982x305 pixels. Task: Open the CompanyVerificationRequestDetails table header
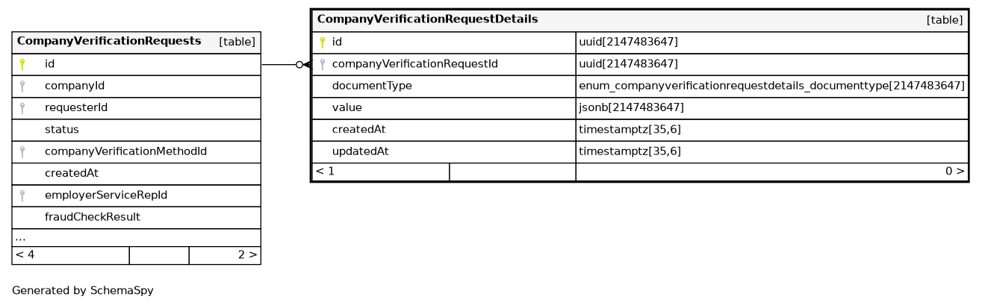tap(427, 19)
